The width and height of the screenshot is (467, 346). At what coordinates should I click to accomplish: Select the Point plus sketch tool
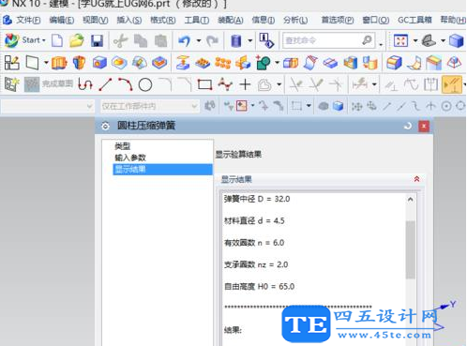(245, 84)
